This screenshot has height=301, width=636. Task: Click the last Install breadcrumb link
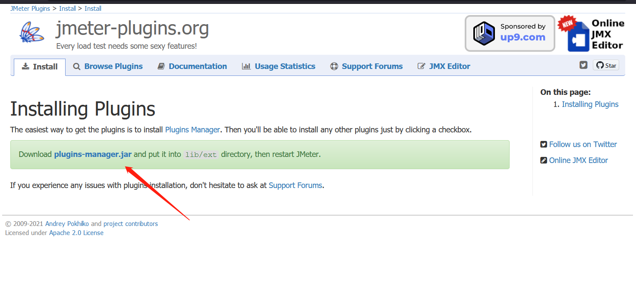(93, 8)
